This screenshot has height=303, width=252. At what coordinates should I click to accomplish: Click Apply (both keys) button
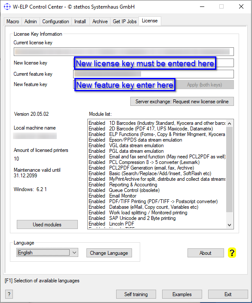coord(205,85)
